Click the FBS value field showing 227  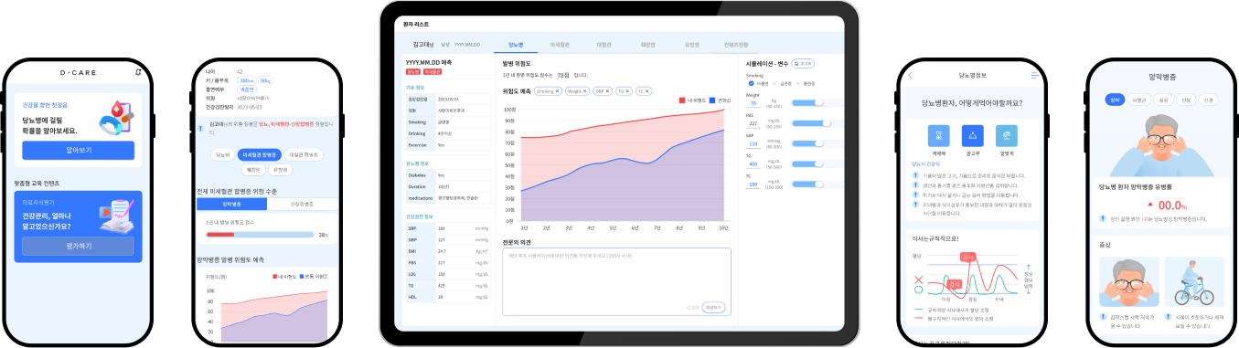coord(753,123)
